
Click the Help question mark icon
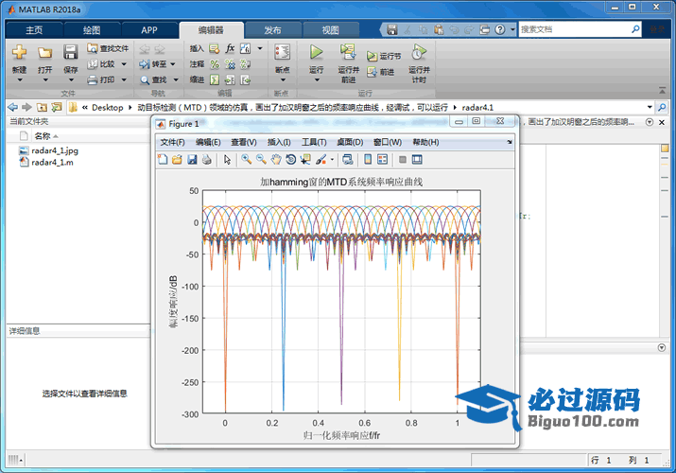point(499,29)
